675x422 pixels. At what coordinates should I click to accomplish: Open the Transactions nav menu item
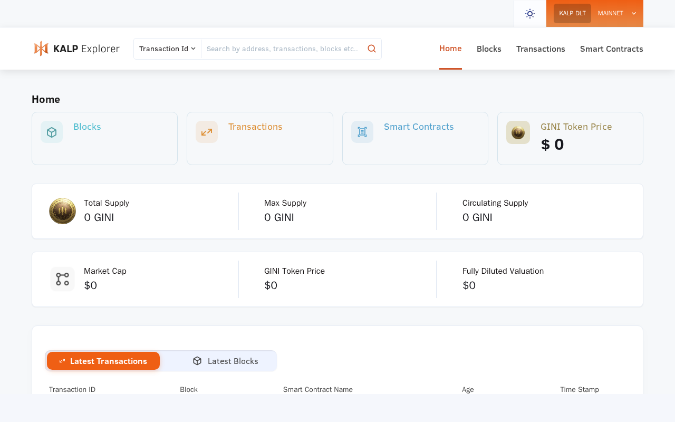541,49
